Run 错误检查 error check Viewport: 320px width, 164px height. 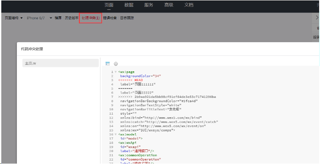coord(110,18)
